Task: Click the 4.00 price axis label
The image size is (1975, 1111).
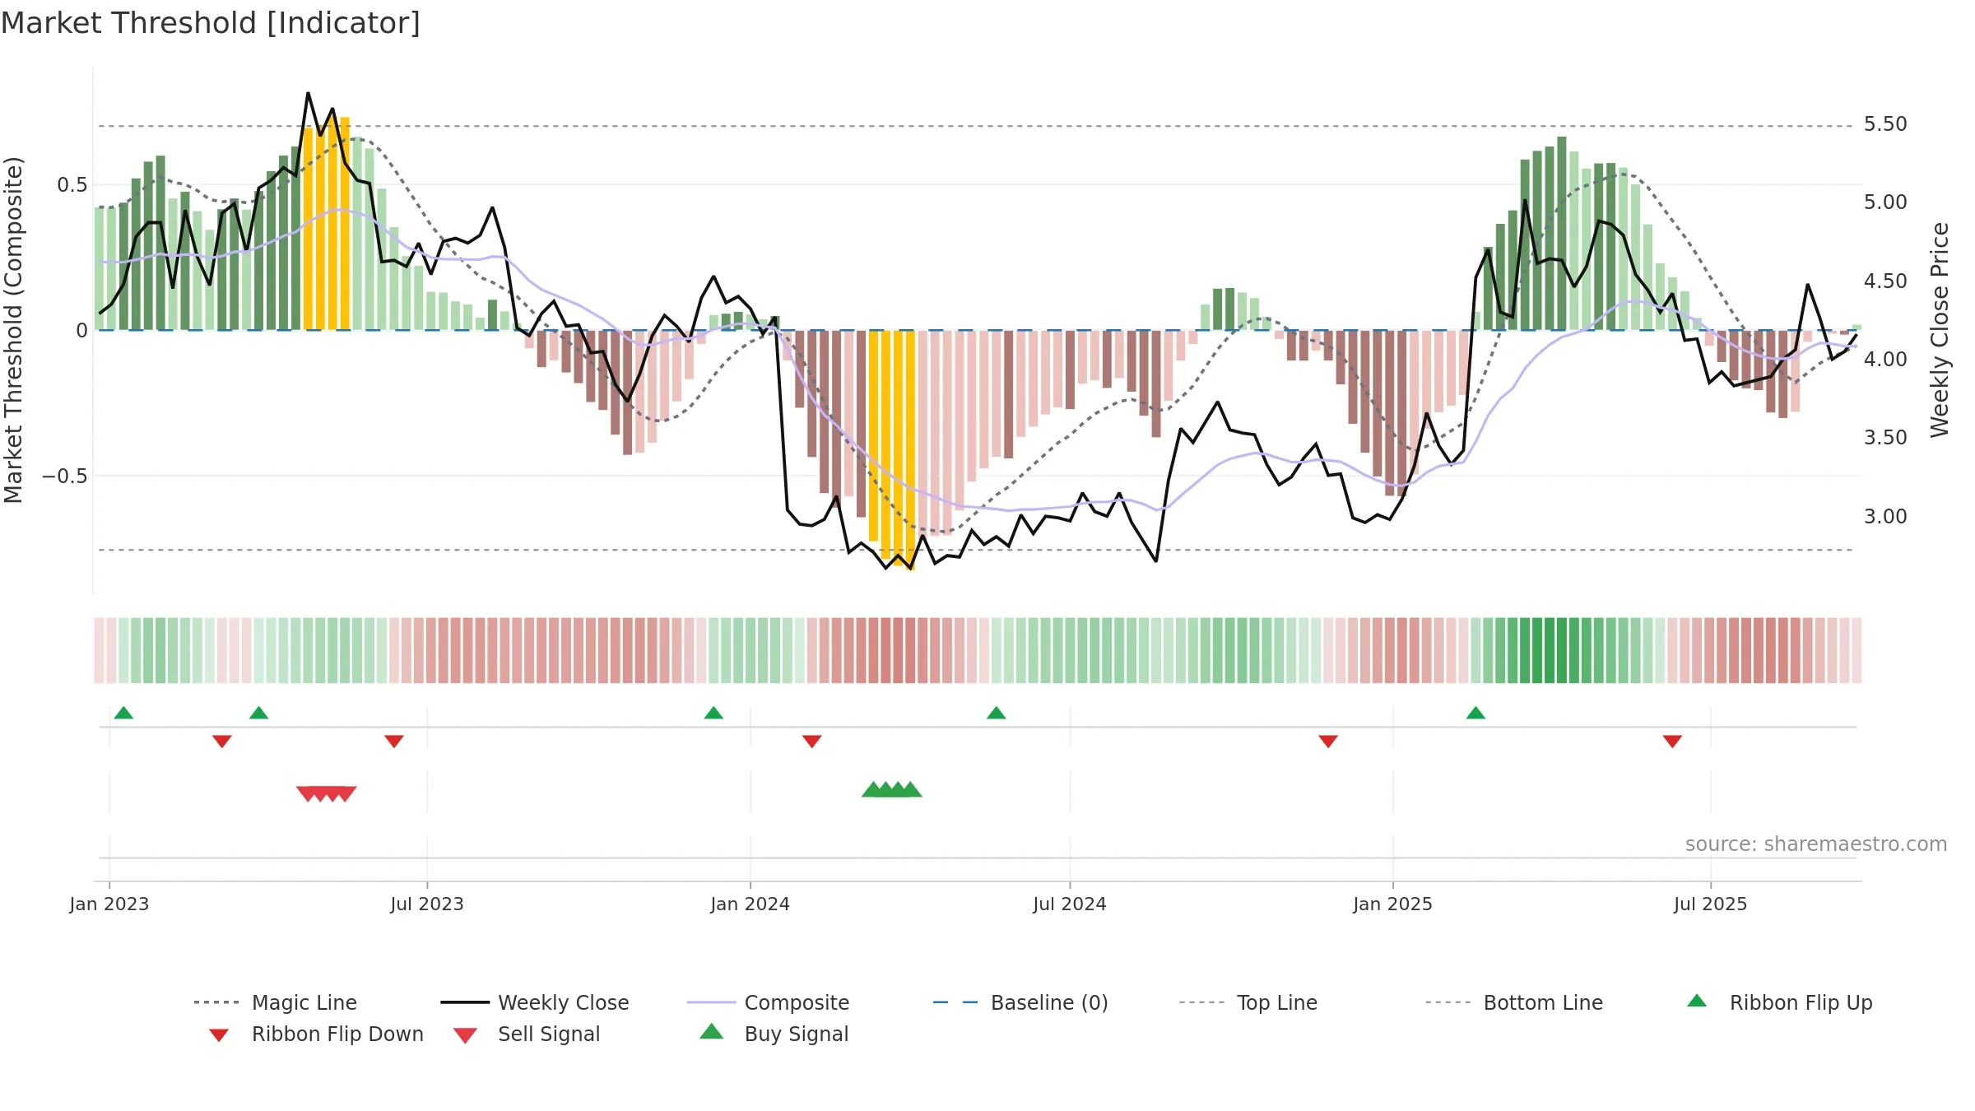Action: pyautogui.click(x=1885, y=360)
